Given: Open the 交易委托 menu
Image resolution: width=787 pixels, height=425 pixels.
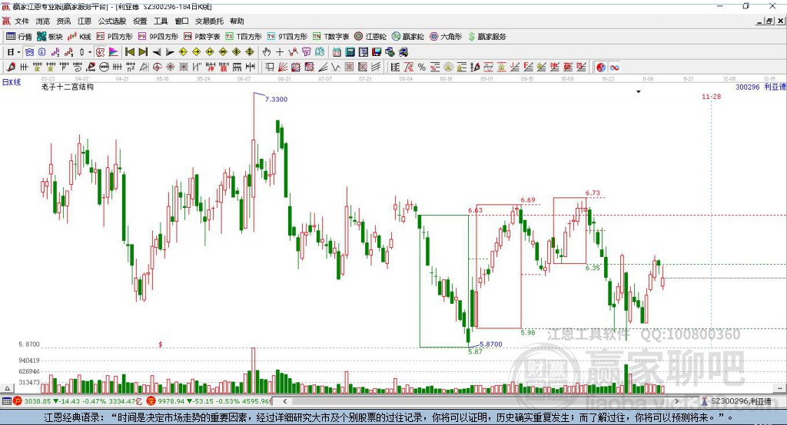Looking at the screenshot, I should (x=209, y=21).
